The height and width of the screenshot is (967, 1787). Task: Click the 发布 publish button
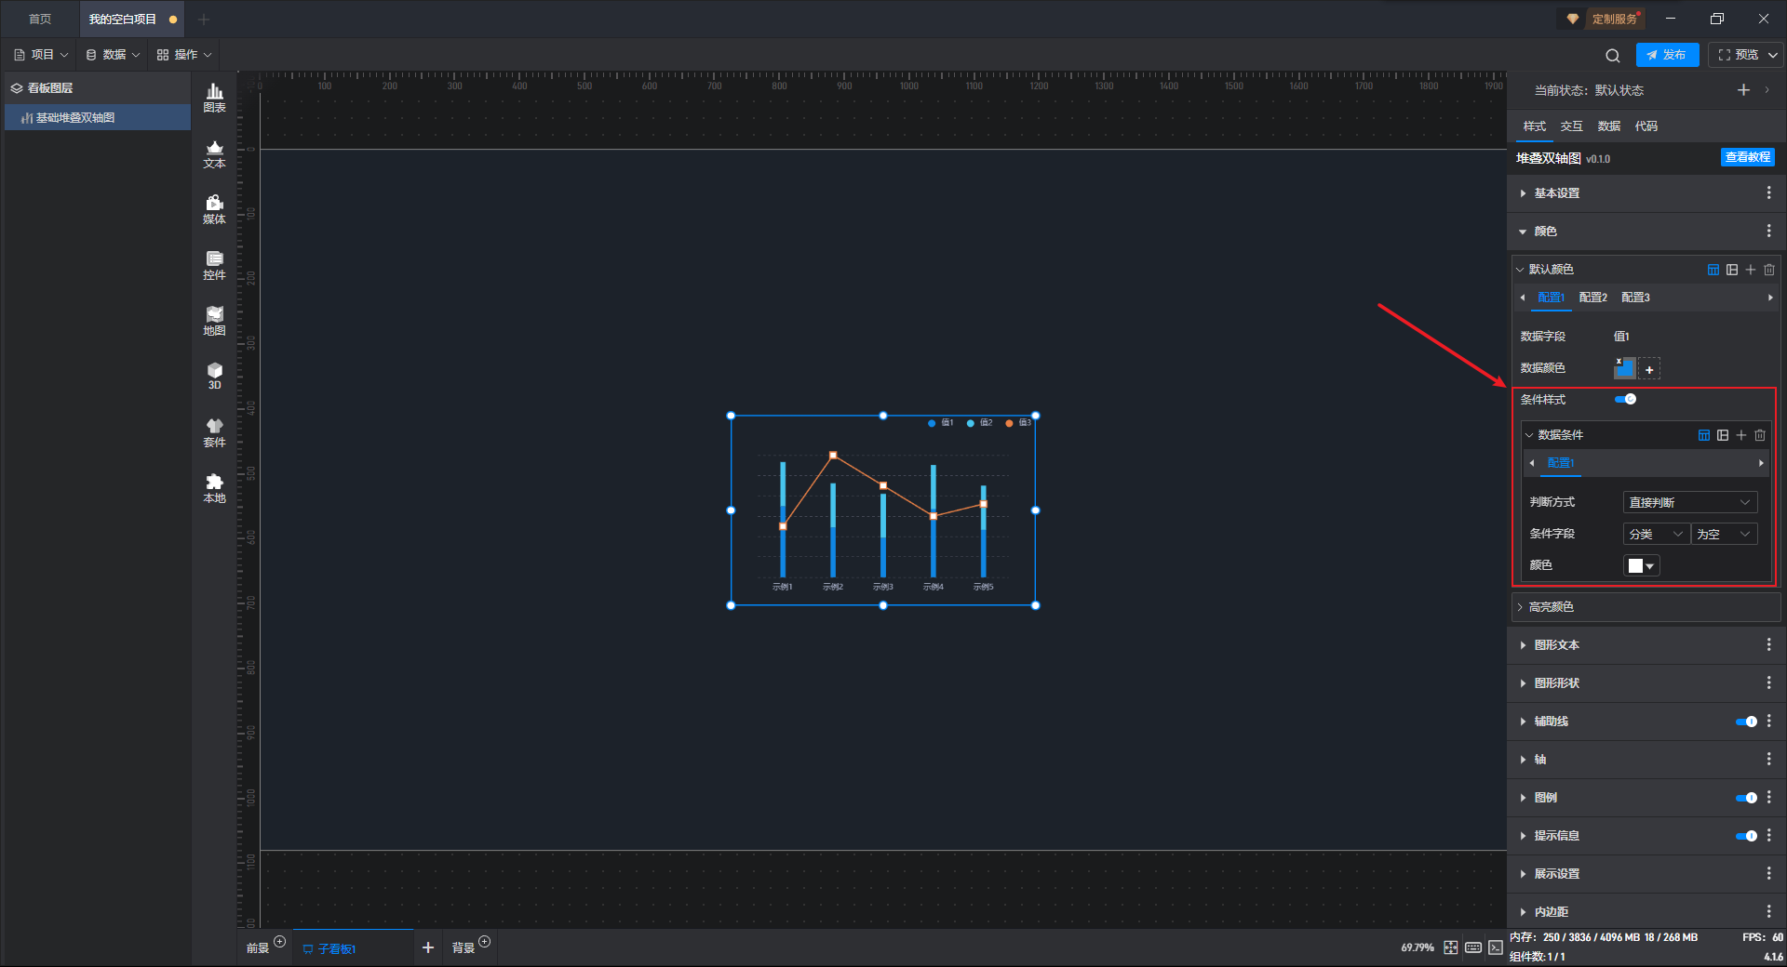[x=1667, y=55]
